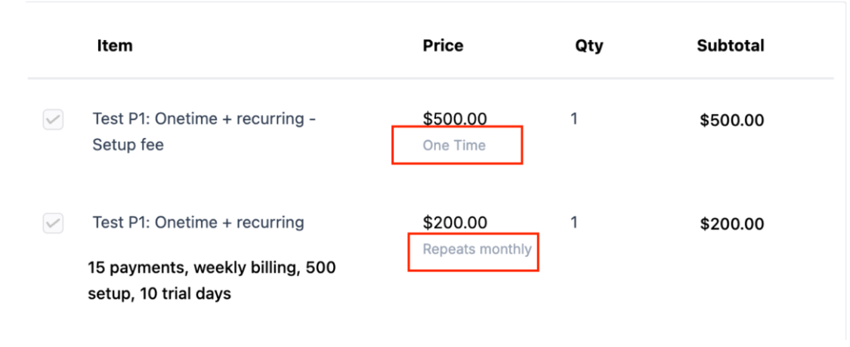Click the $200.00 value in the Subtotal column
This screenshot has width=850, height=347.
[x=731, y=224]
